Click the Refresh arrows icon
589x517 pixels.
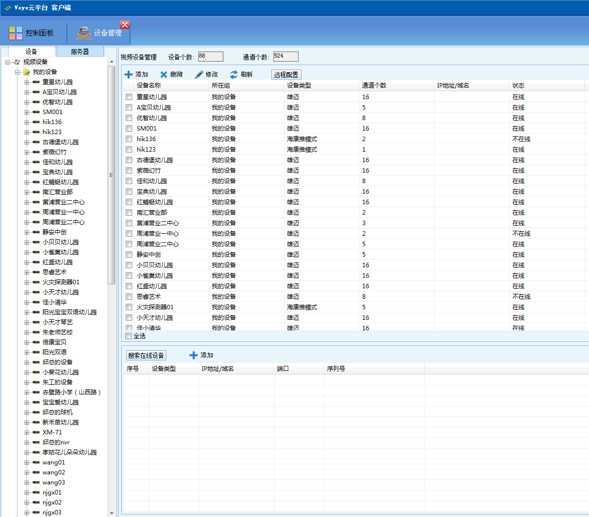click(x=234, y=75)
